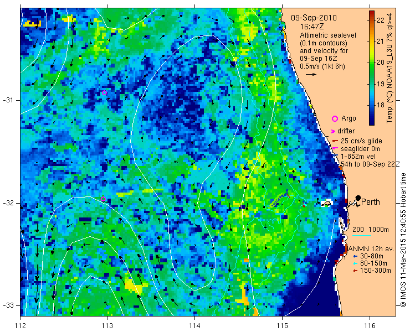Click the colorbar tick label 19

point(381,84)
